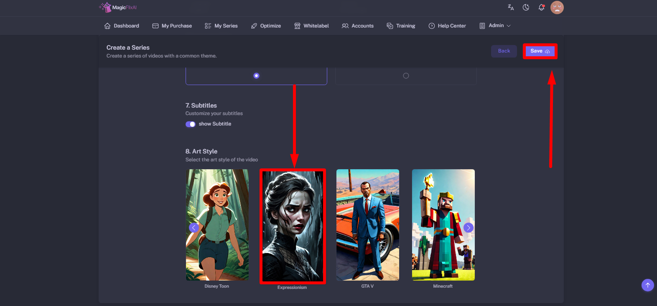Open the language translation icon
The height and width of the screenshot is (306, 657).
point(511,7)
